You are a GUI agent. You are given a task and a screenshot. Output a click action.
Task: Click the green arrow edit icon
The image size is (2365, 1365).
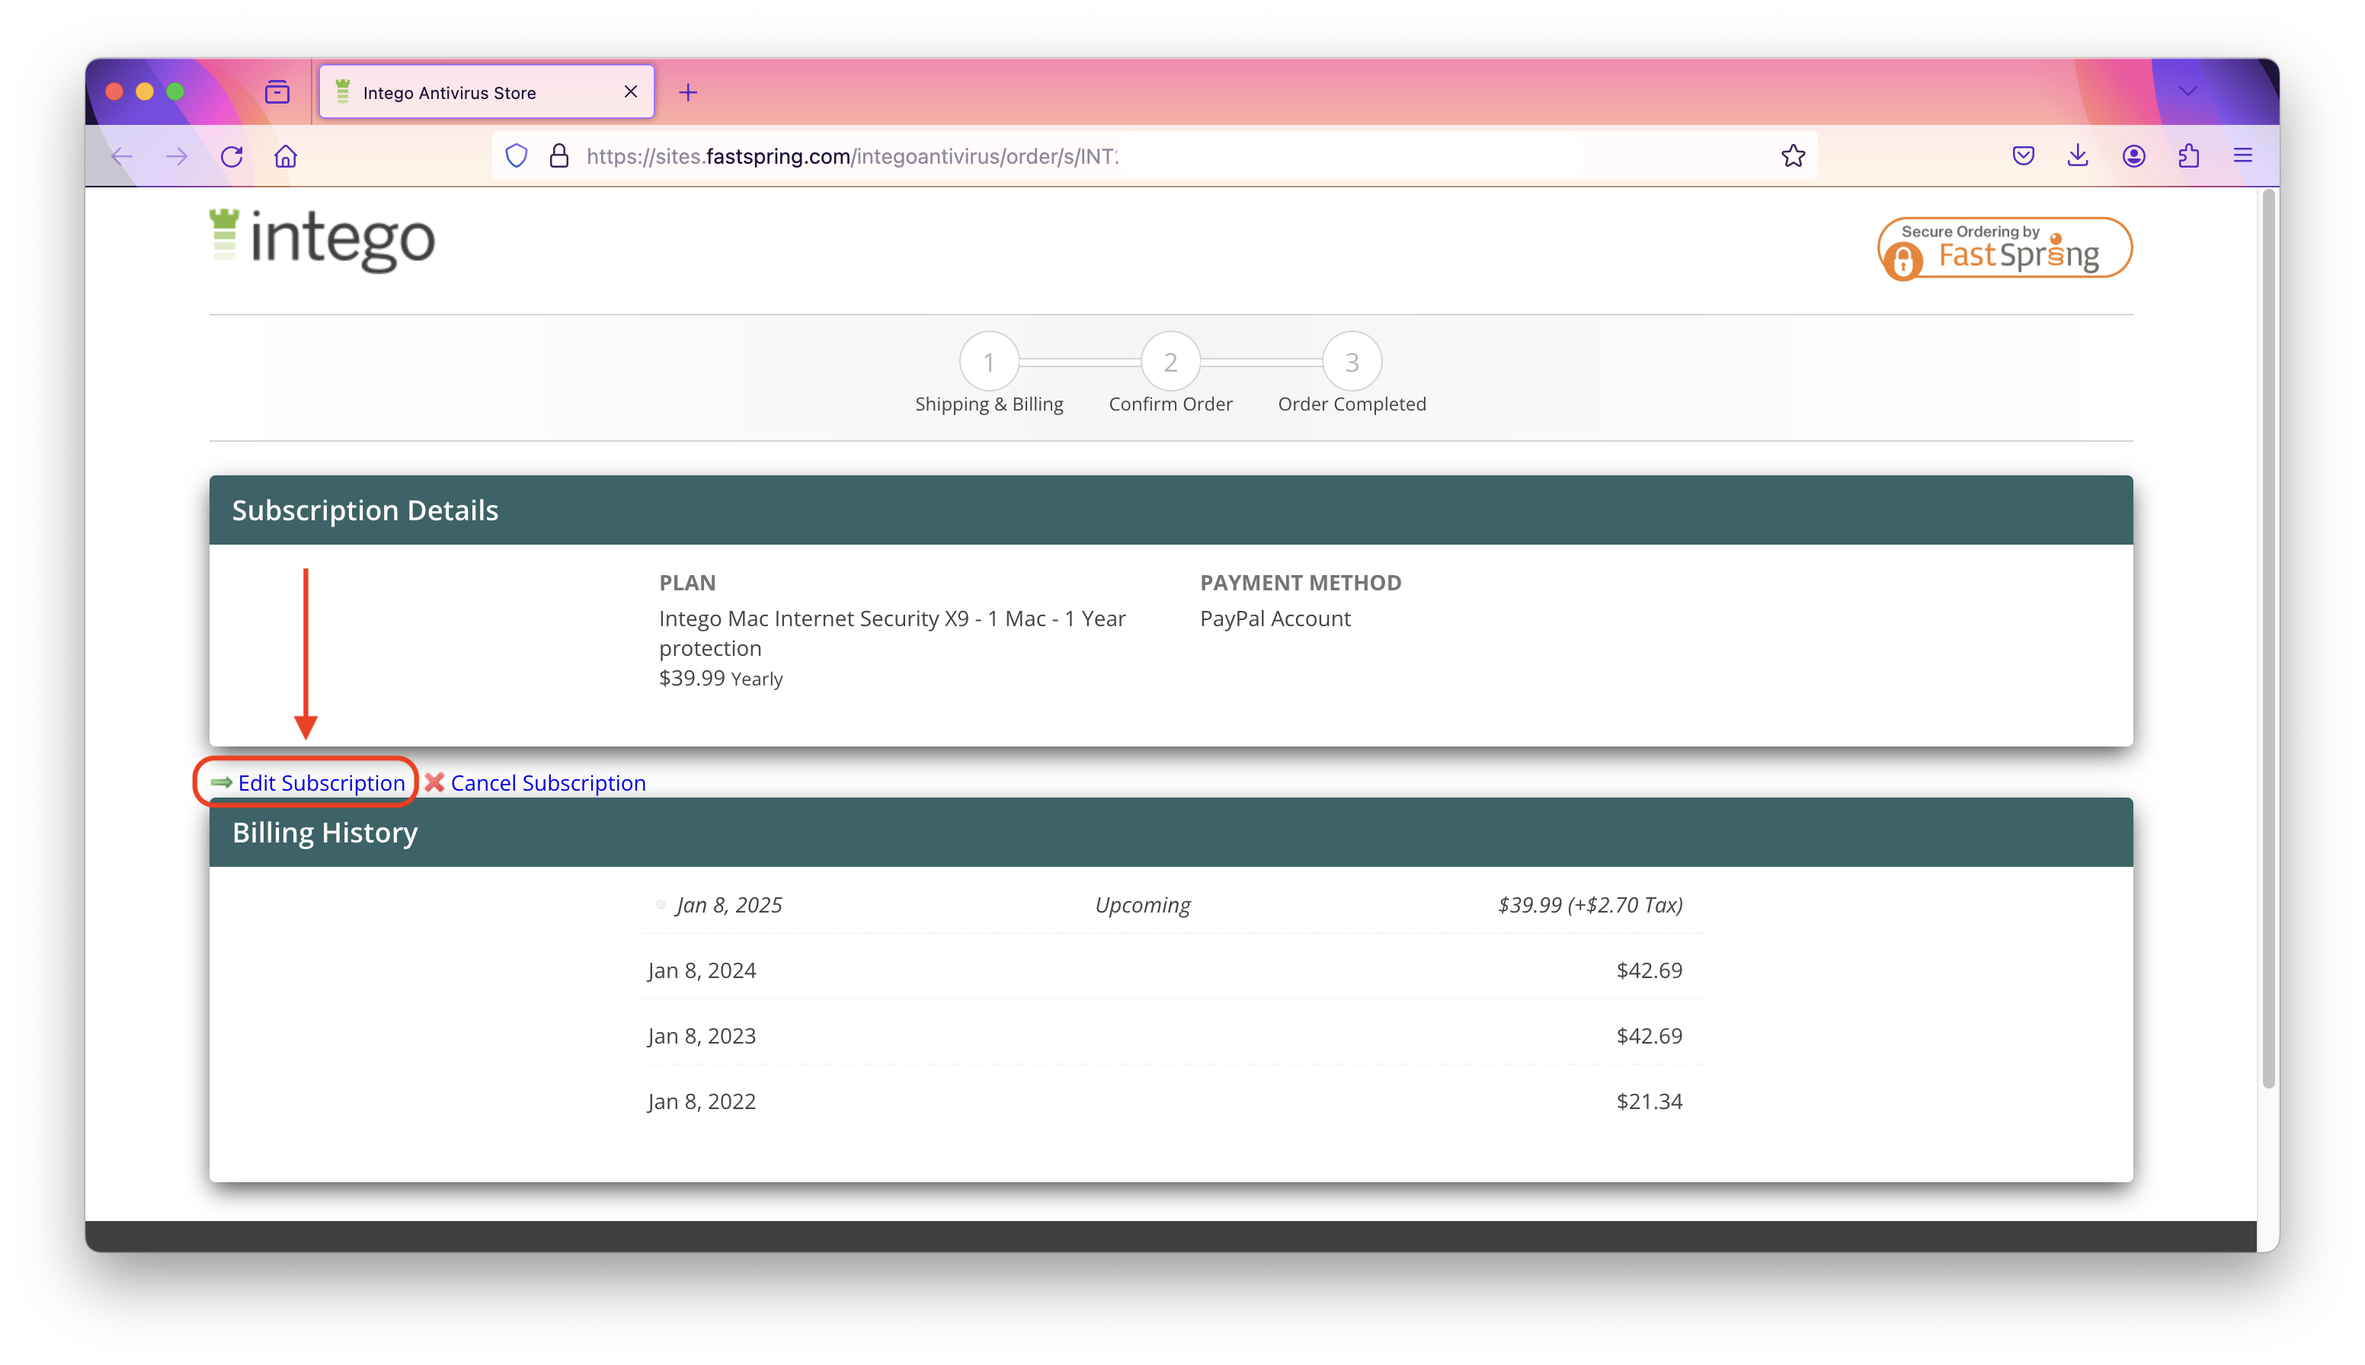221,782
